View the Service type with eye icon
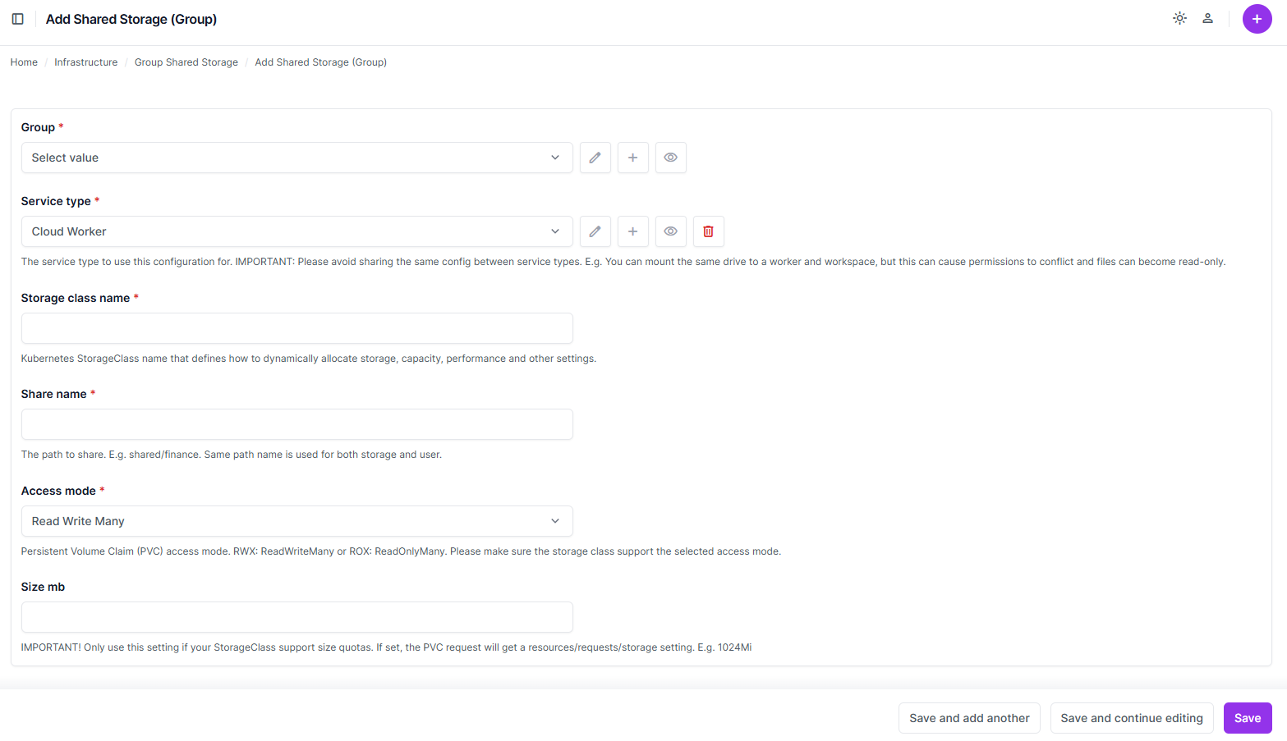The image size is (1287, 741). tap(670, 231)
